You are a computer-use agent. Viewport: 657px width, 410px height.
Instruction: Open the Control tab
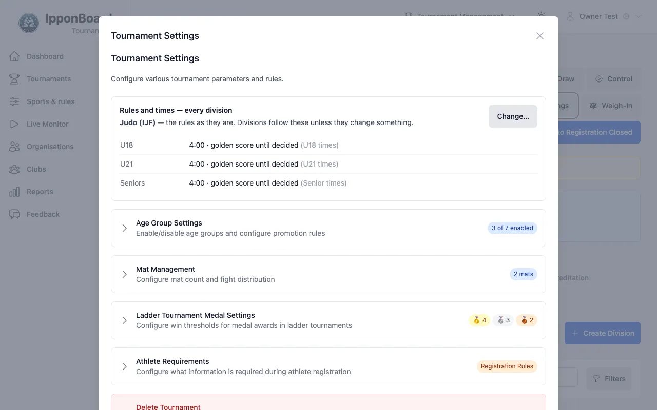click(x=614, y=79)
